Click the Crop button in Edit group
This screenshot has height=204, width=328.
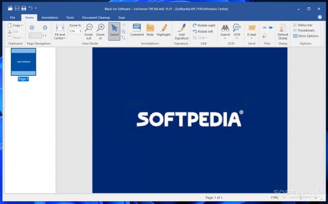click(x=199, y=38)
